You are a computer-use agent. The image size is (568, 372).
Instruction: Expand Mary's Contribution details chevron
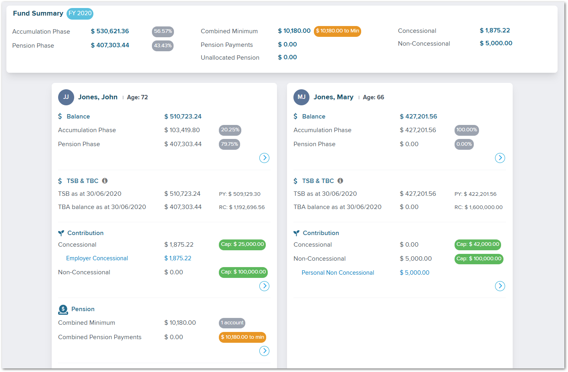(500, 286)
